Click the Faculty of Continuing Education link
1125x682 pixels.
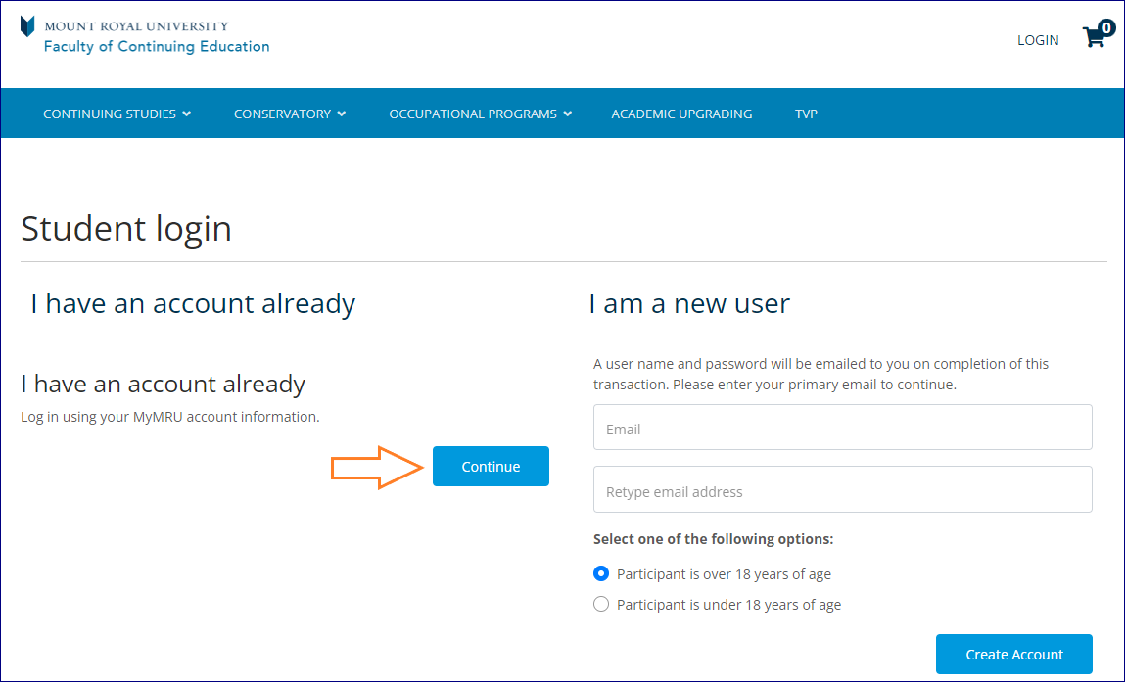click(x=157, y=46)
